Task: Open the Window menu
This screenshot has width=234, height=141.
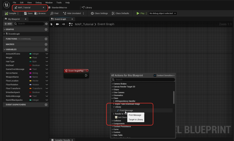Action: (49, 2)
